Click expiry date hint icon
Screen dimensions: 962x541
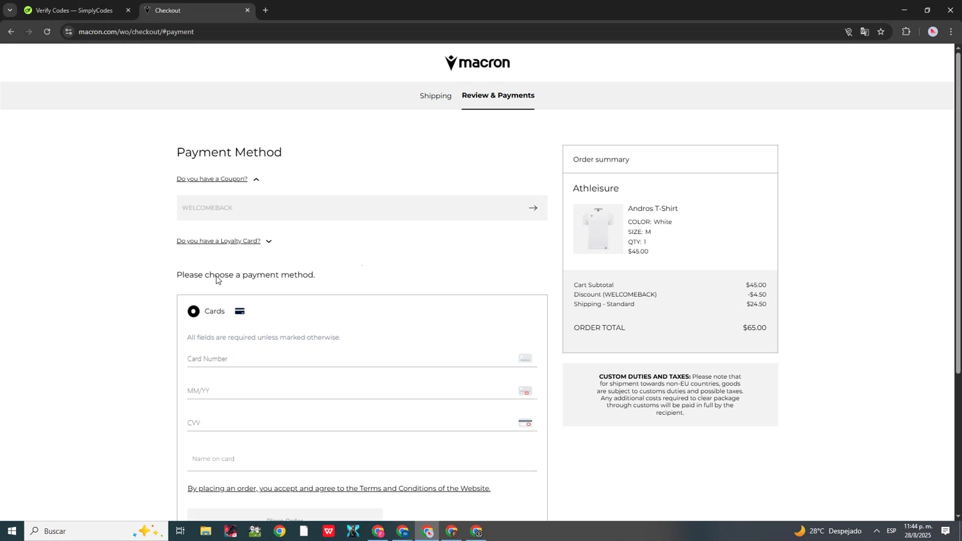pyautogui.click(x=525, y=391)
